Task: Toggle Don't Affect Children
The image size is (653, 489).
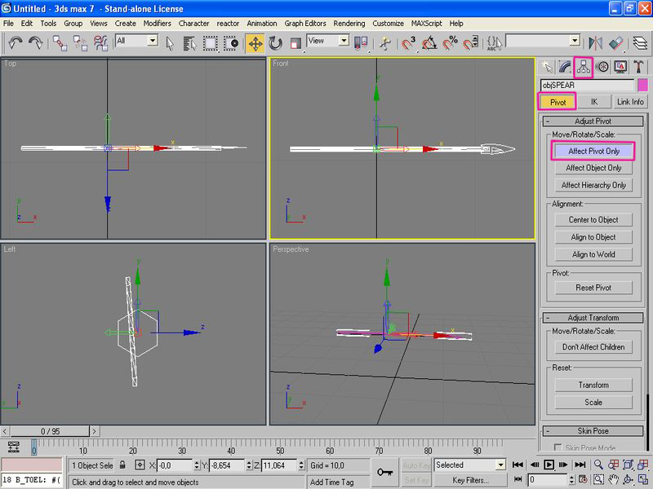Action: [593, 347]
